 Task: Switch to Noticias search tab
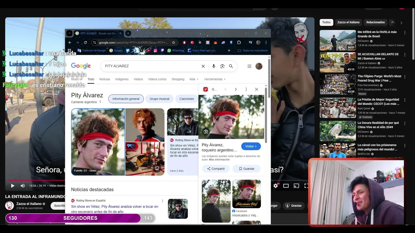(x=104, y=79)
